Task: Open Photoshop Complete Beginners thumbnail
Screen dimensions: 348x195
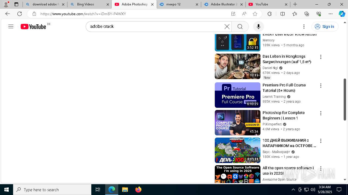Action: (238, 123)
